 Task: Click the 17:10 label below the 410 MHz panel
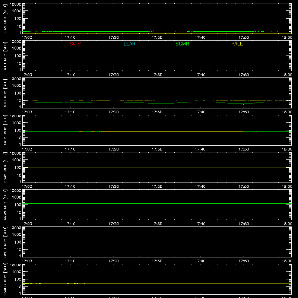pos(70,75)
